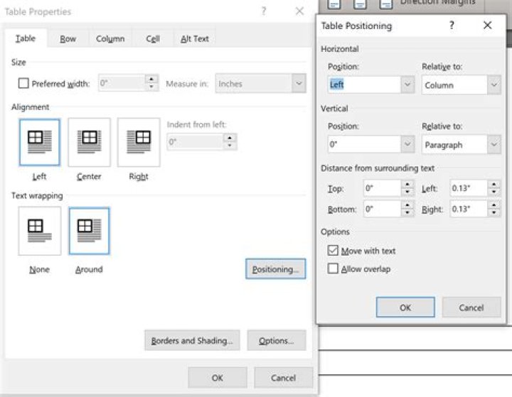Close the Table Positioning dialog
The image size is (512, 397).
click(x=488, y=25)
